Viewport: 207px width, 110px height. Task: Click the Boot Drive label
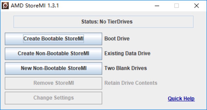tap(117, 39)
